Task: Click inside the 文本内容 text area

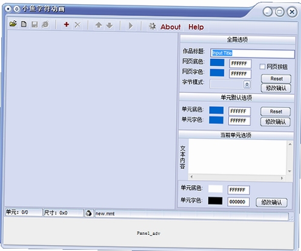Action: 237,157
